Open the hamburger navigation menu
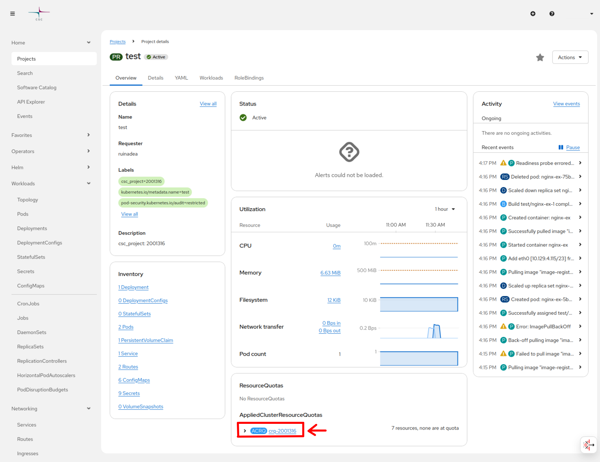This screenshot has width=600, height=462. click(x=13, y=14)
